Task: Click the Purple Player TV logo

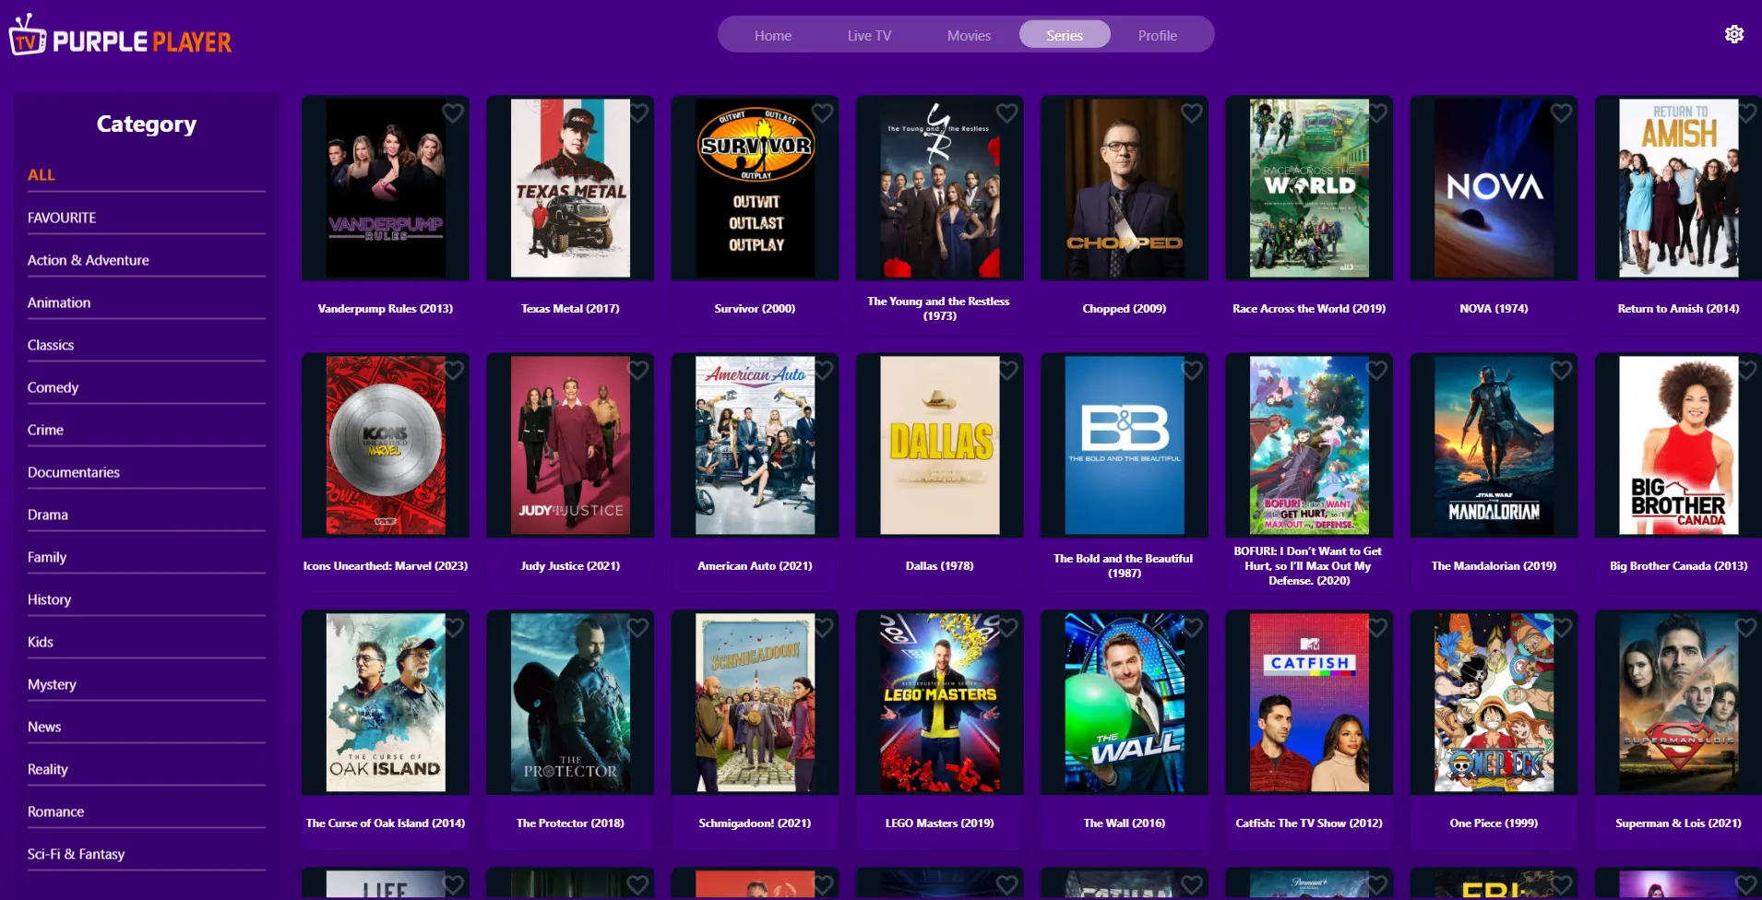Action: coord(121,37)
